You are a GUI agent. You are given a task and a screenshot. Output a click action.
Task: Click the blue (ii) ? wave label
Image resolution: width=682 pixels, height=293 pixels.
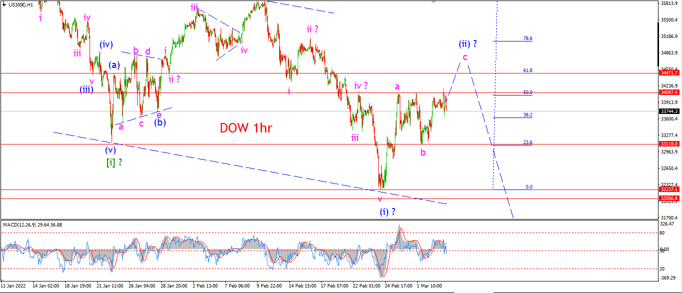(468, 44)
